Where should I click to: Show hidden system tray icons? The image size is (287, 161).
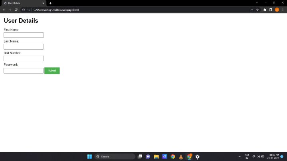240,157
